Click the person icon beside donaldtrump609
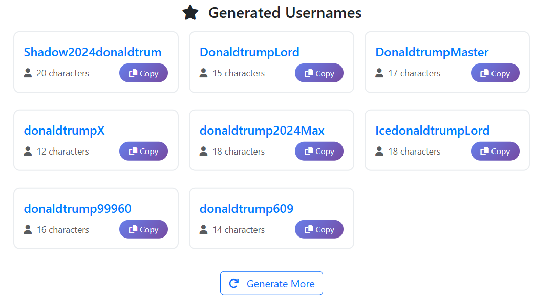 point(204,229)
